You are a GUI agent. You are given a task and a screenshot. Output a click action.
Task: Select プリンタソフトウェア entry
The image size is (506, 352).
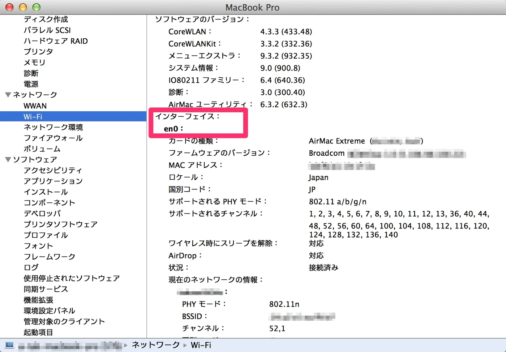tap(61, 224)
